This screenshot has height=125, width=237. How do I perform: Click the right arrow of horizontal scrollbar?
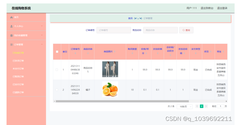[x=226, y=101]
